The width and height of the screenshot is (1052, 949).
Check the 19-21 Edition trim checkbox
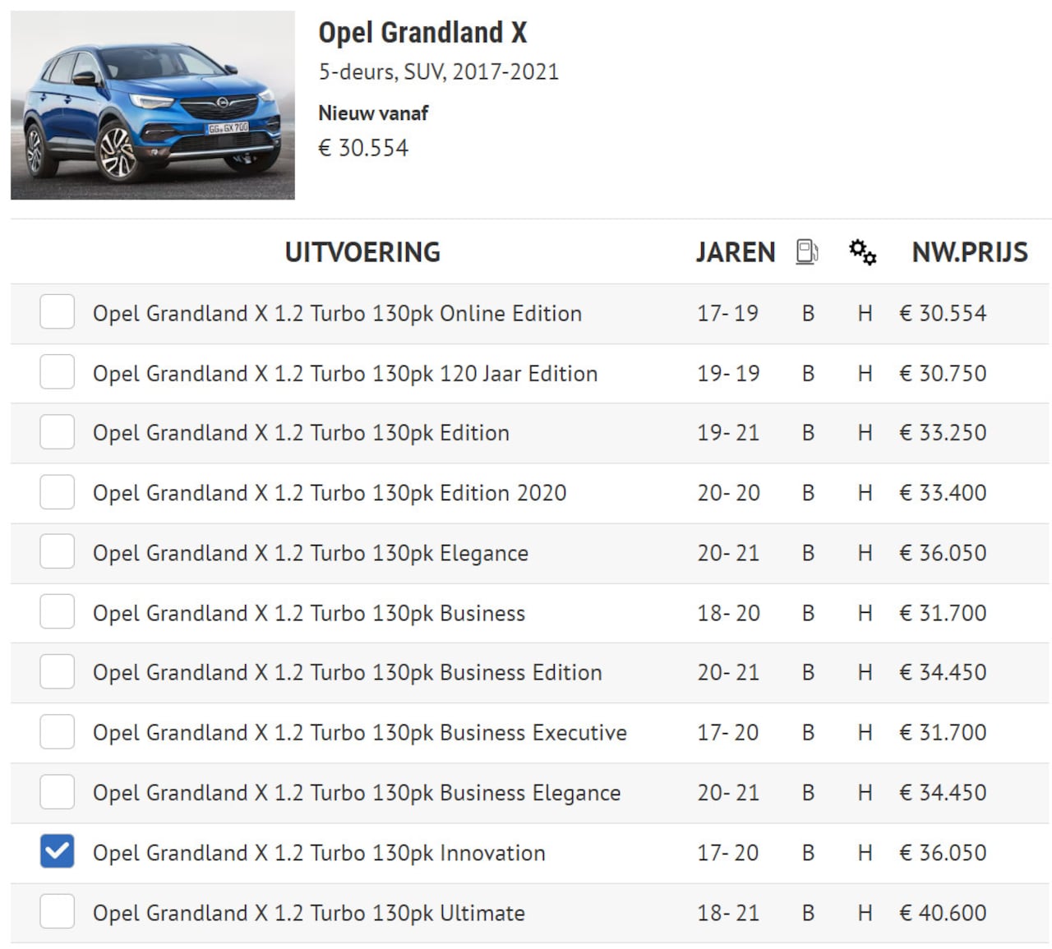point(58,432)
